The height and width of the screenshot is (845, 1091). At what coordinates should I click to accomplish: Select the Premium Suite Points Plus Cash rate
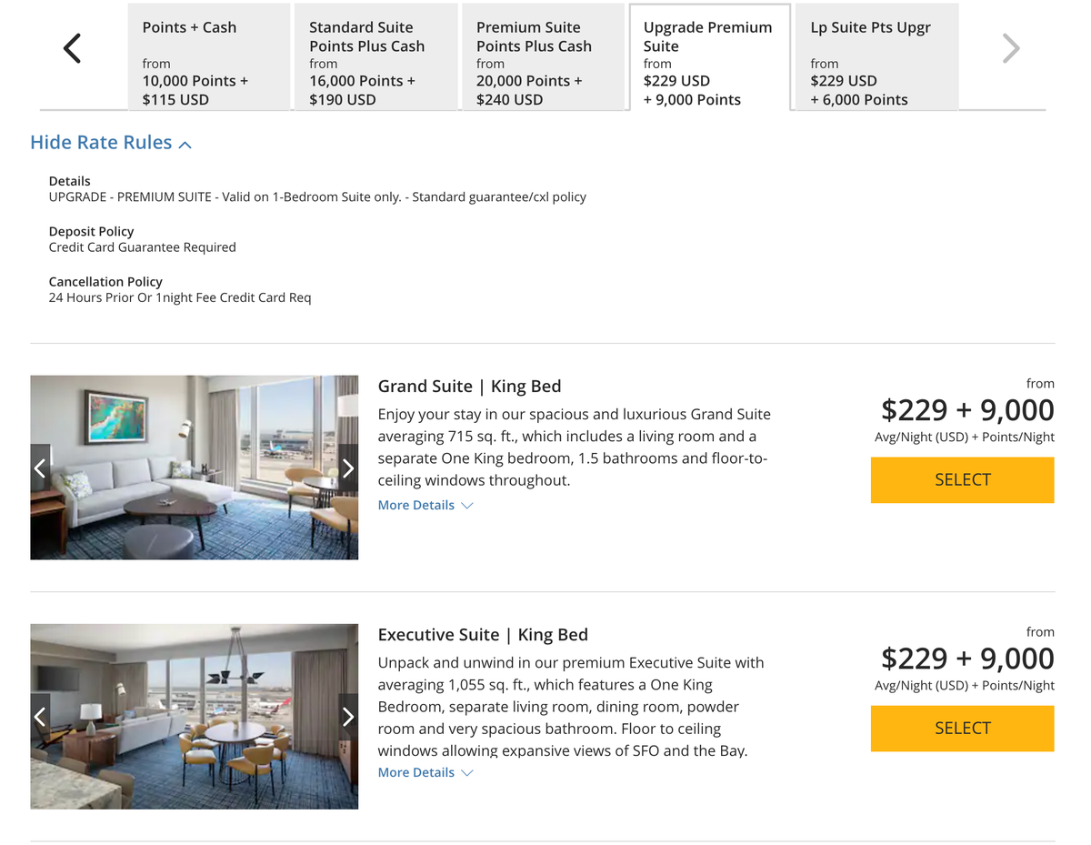tap(544, 56)
